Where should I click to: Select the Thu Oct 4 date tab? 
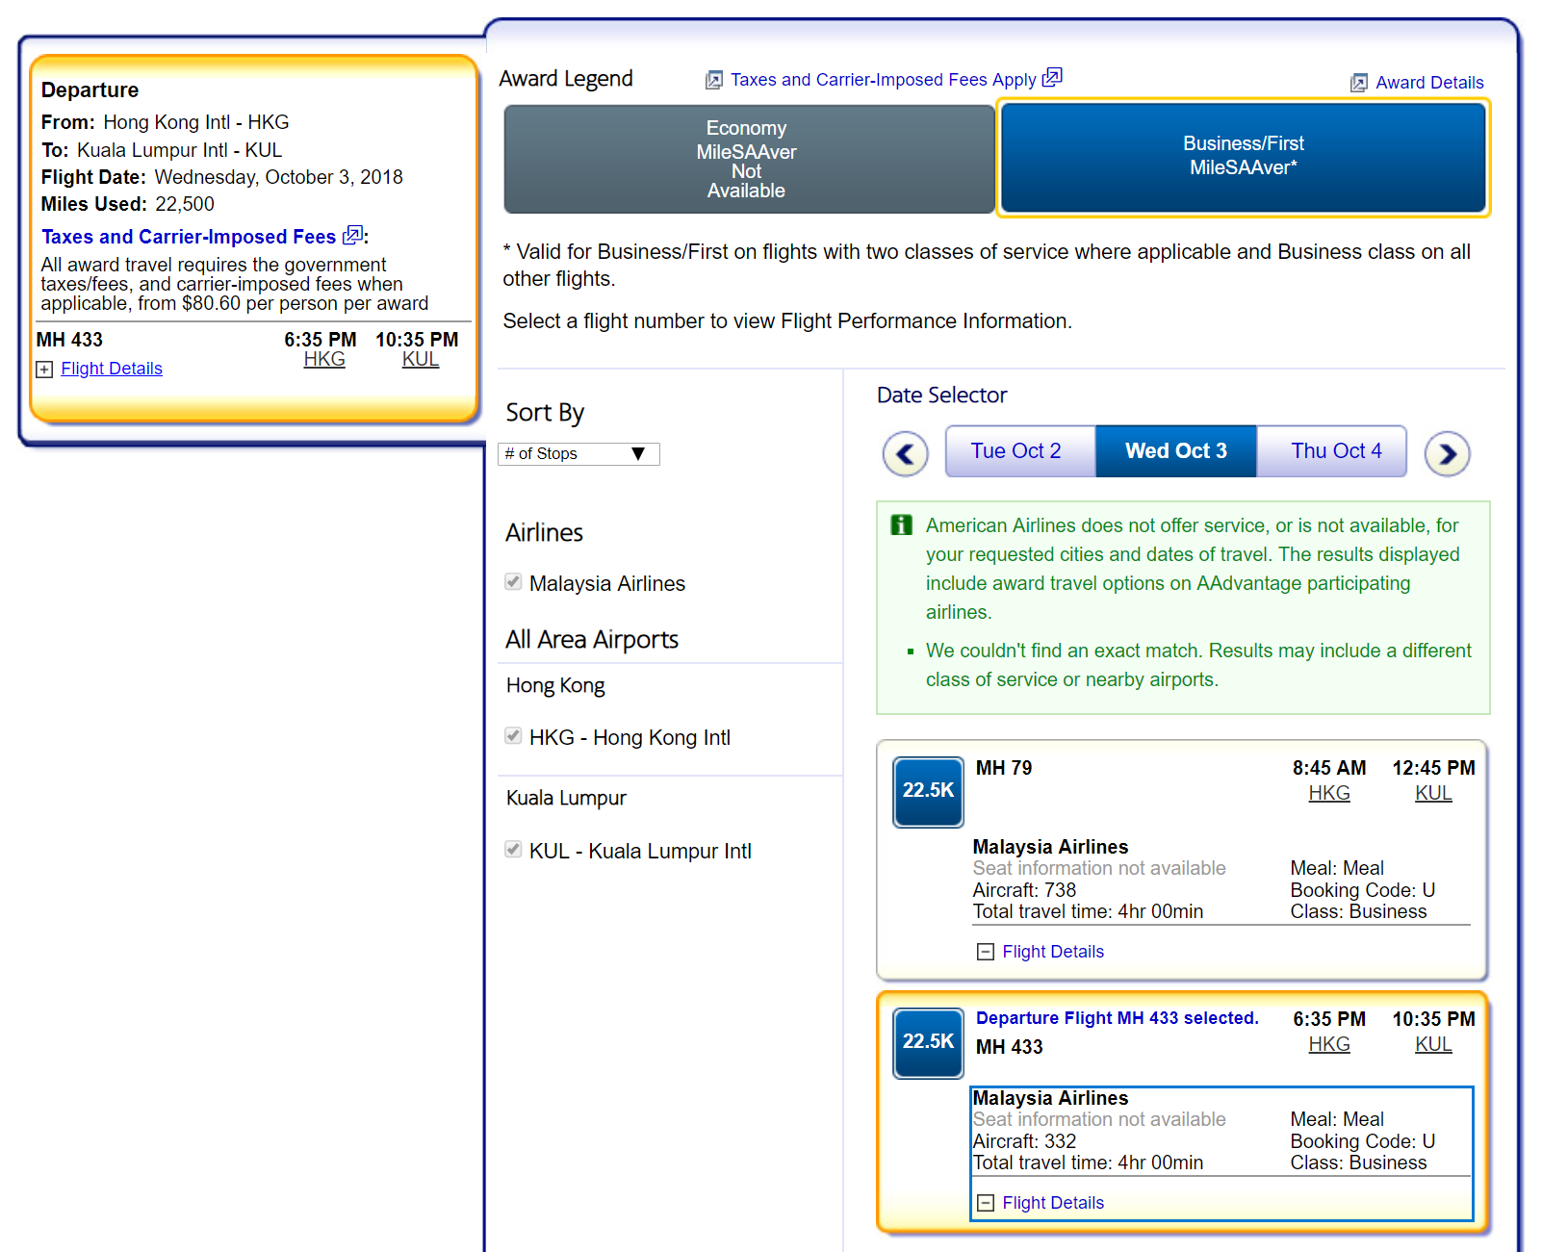[x=1335, y=451]
